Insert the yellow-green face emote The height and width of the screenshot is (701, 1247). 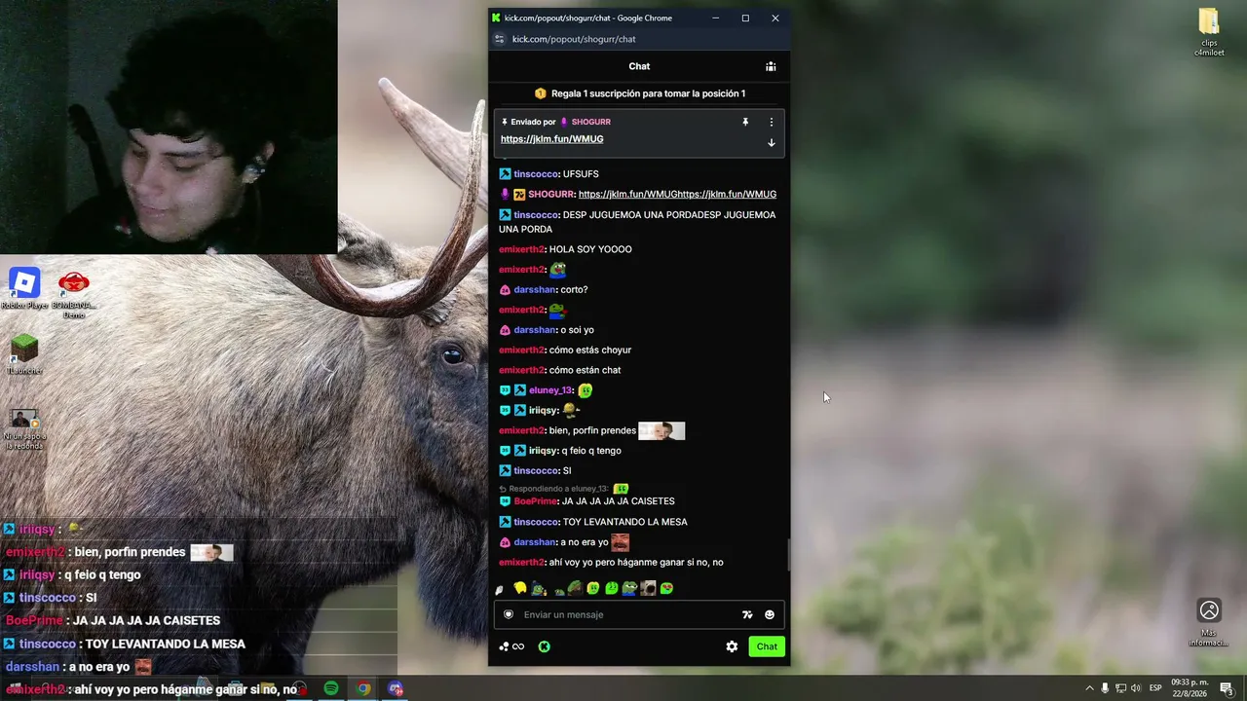coord(593,588)
